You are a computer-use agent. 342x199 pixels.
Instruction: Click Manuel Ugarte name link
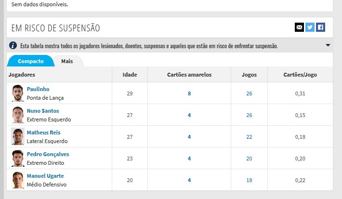pos(45,176)
